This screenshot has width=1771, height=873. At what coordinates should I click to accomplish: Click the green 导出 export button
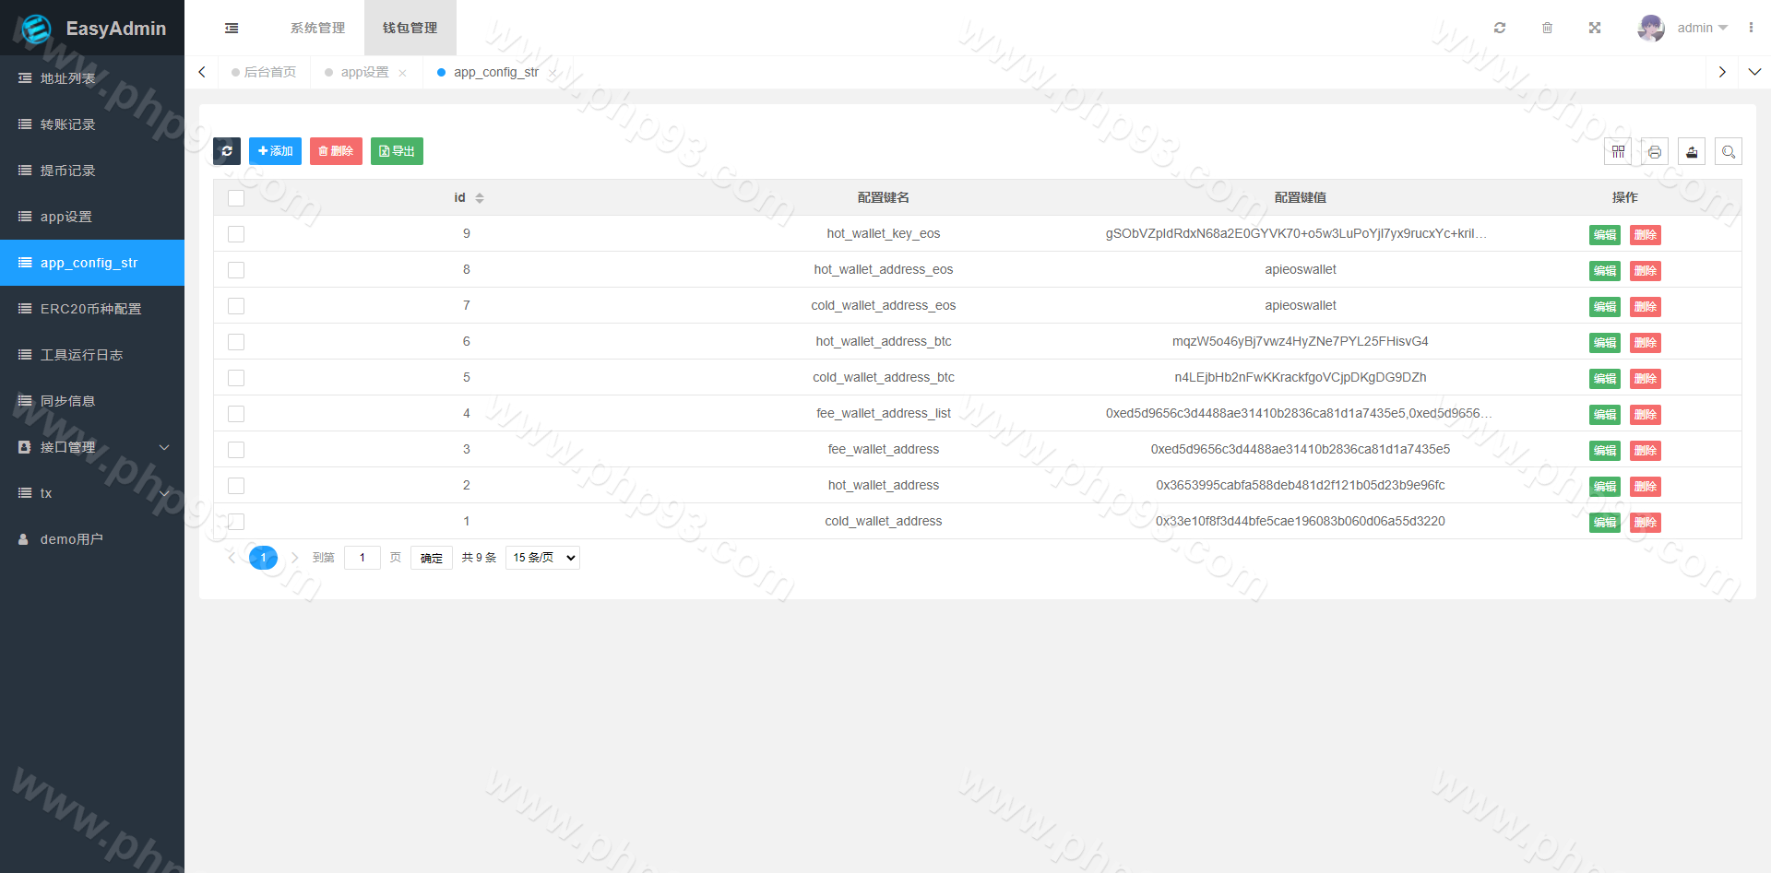click(397, 151)
